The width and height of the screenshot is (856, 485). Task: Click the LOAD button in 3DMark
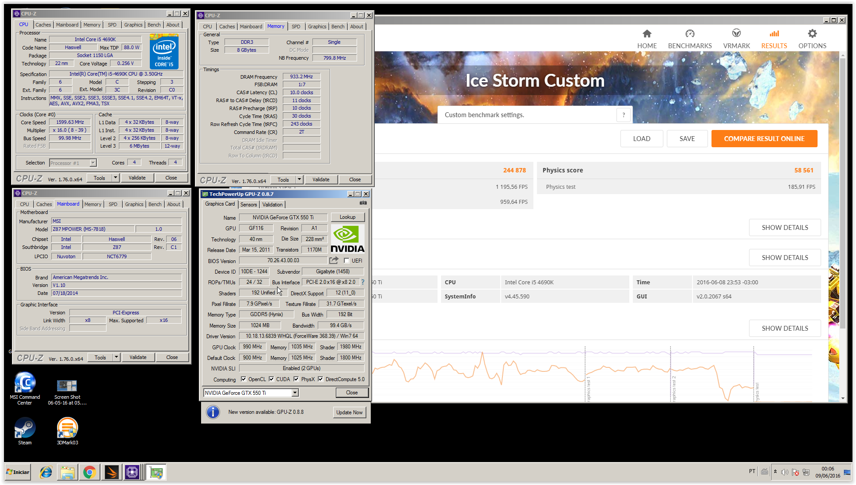pos(641,138)
